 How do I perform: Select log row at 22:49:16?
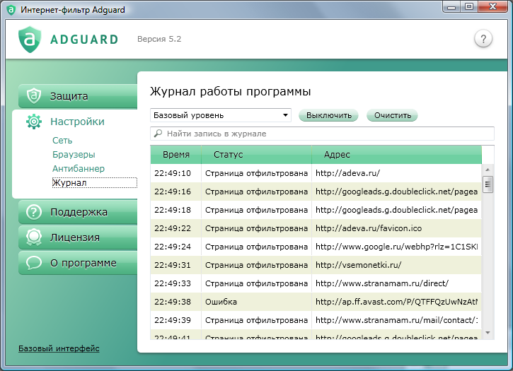coord(316,192)
